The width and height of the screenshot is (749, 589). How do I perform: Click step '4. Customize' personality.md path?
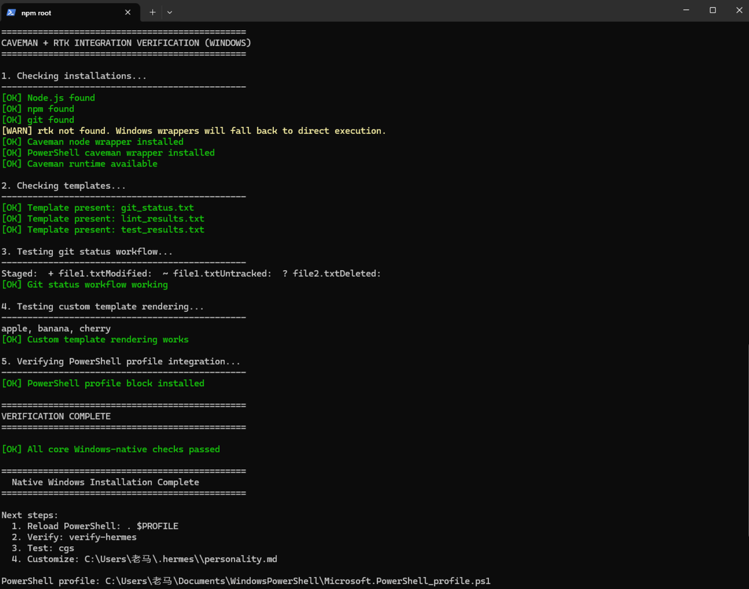coord(145,559)
